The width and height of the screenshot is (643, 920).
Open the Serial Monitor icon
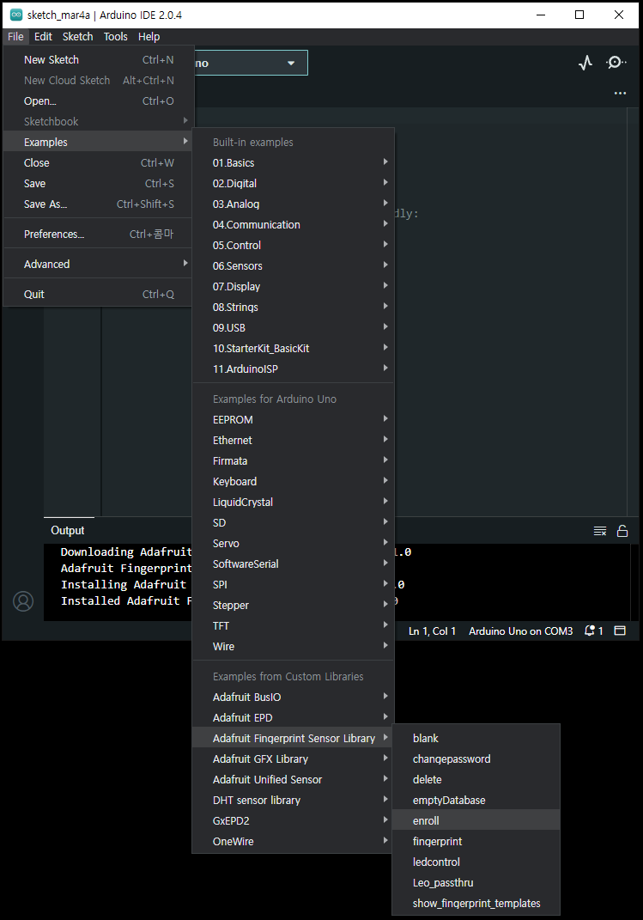[616, 62]
